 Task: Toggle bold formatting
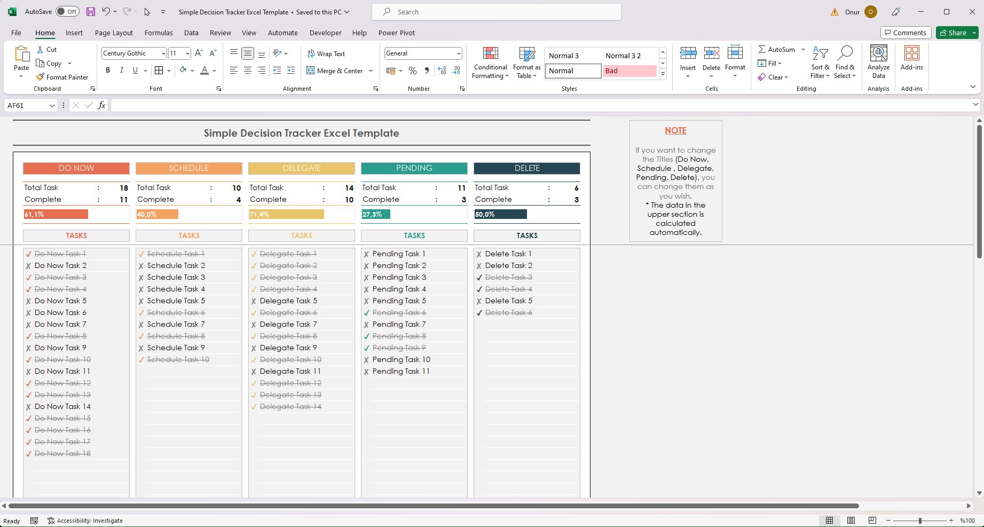(108, 70)
